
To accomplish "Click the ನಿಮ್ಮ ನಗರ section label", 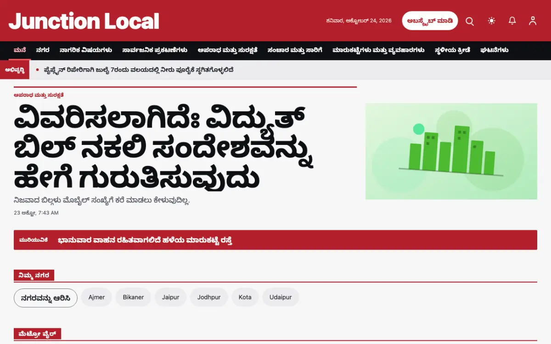I will tap(34, 275).
